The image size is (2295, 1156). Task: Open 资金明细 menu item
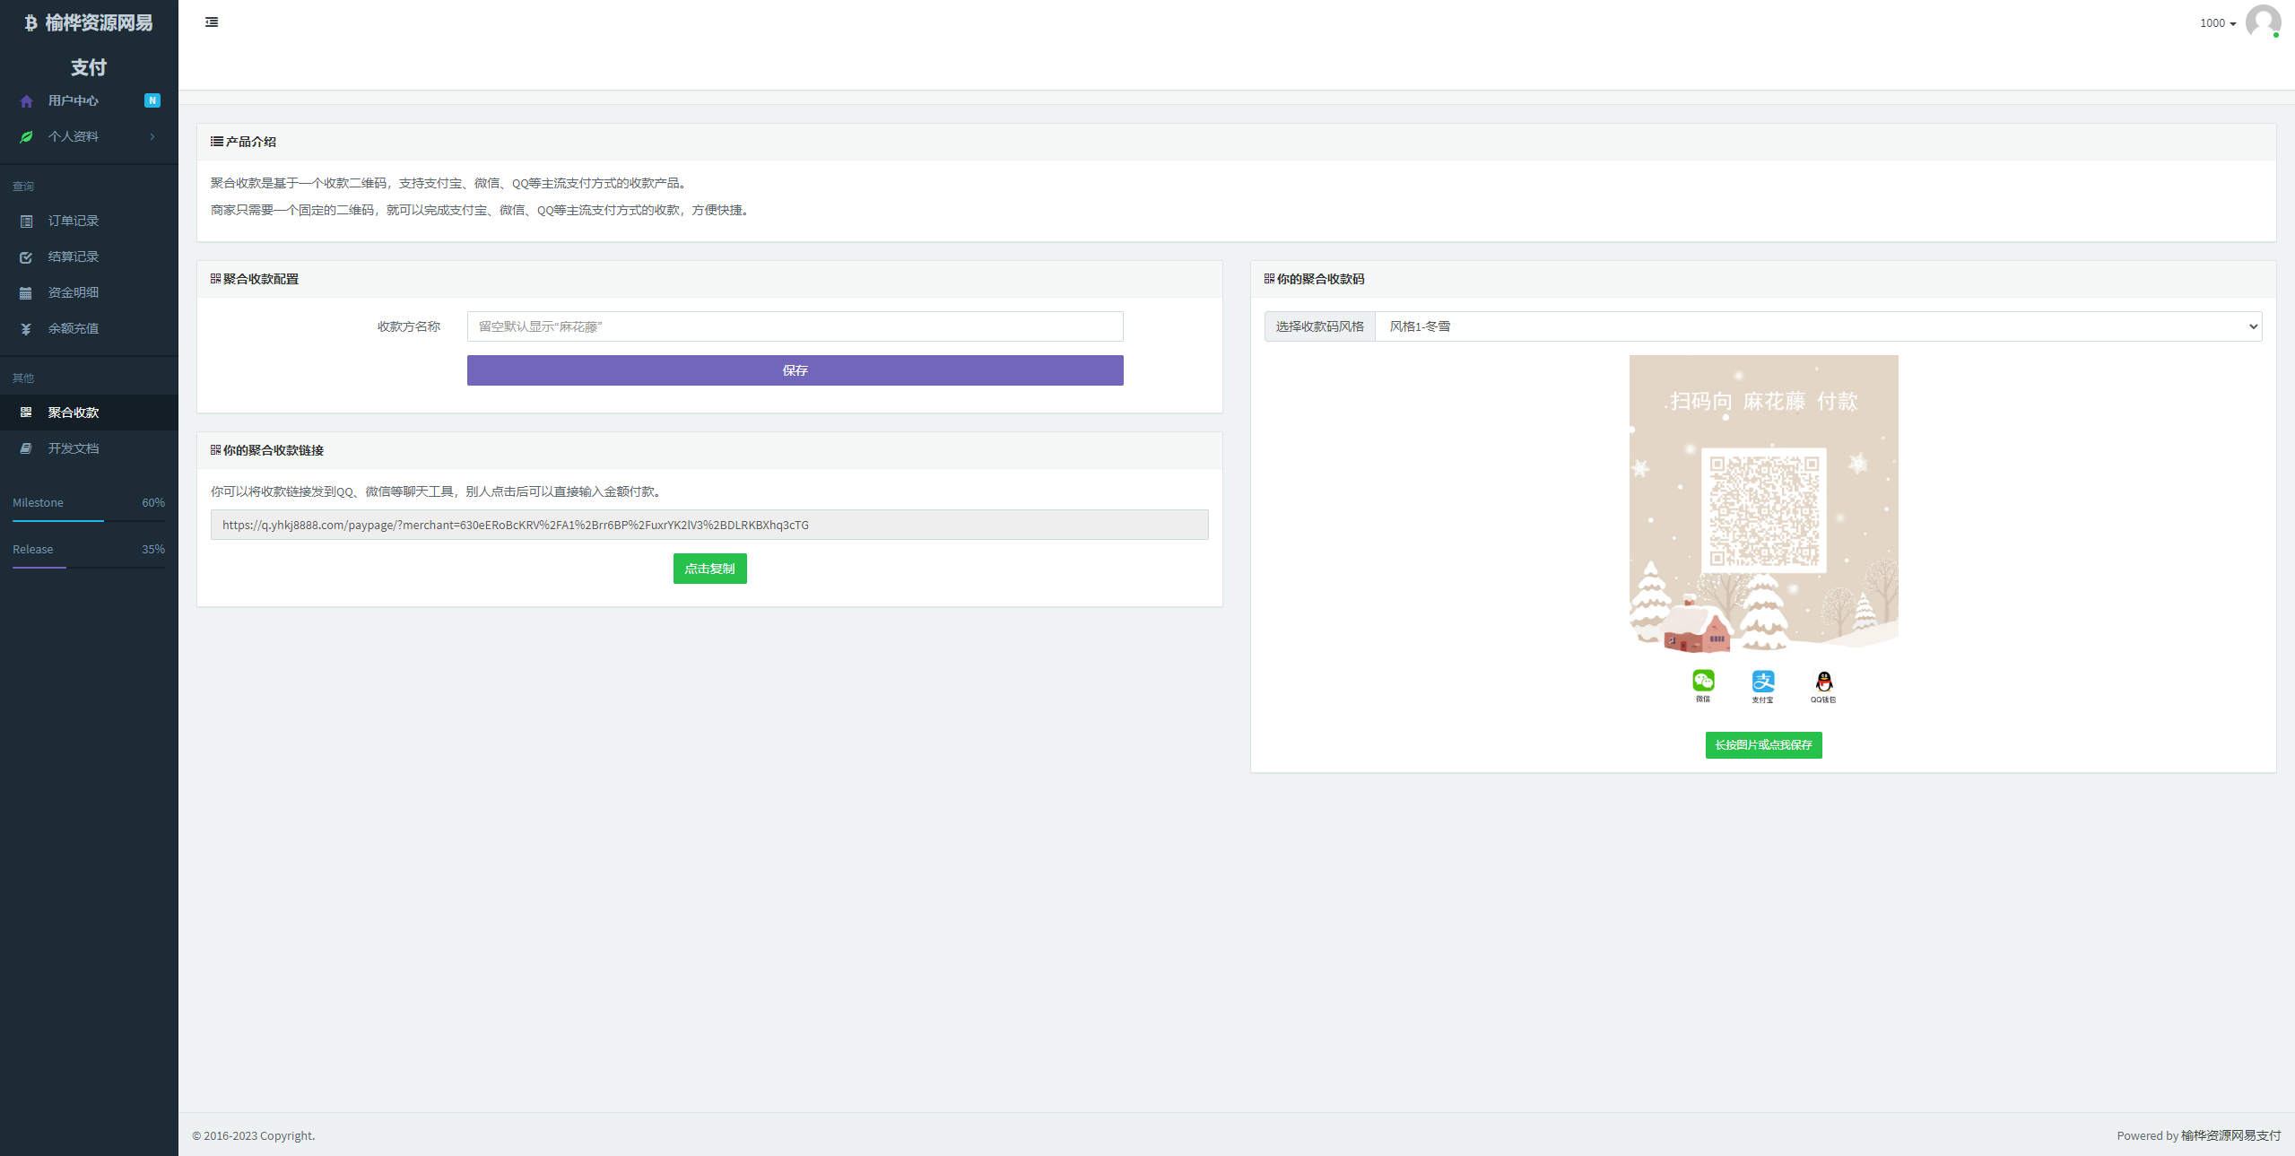[89, 292]
